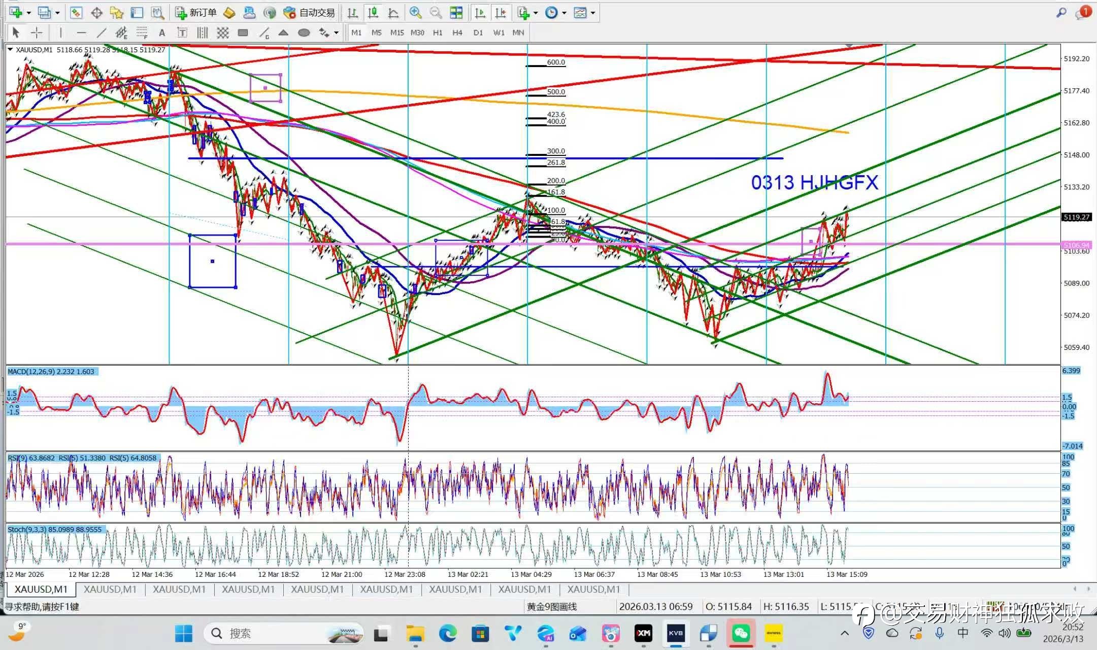Draw a vertical line tool
This screenshot has height=650, width=1097.
point(60,33)
